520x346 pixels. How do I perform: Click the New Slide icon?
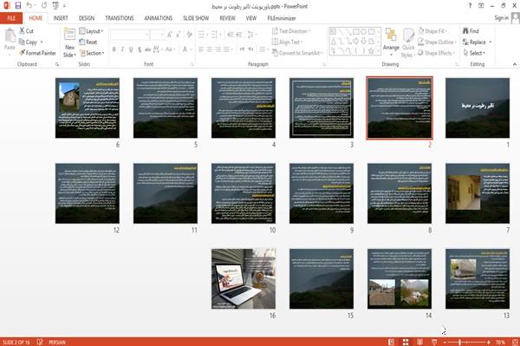coord(69,36)
